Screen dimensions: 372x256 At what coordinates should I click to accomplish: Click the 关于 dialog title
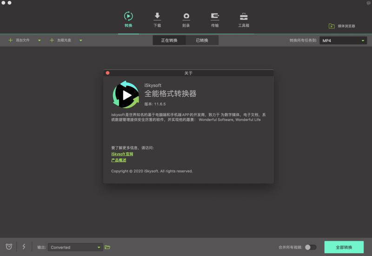click(188, 73)
